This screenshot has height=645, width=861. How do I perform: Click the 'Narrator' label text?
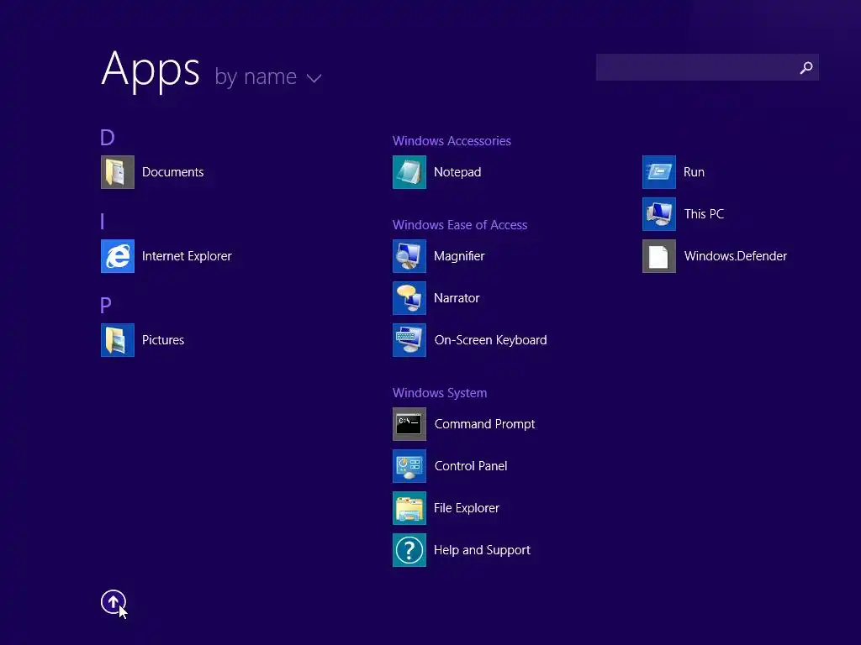coord(457,298)
